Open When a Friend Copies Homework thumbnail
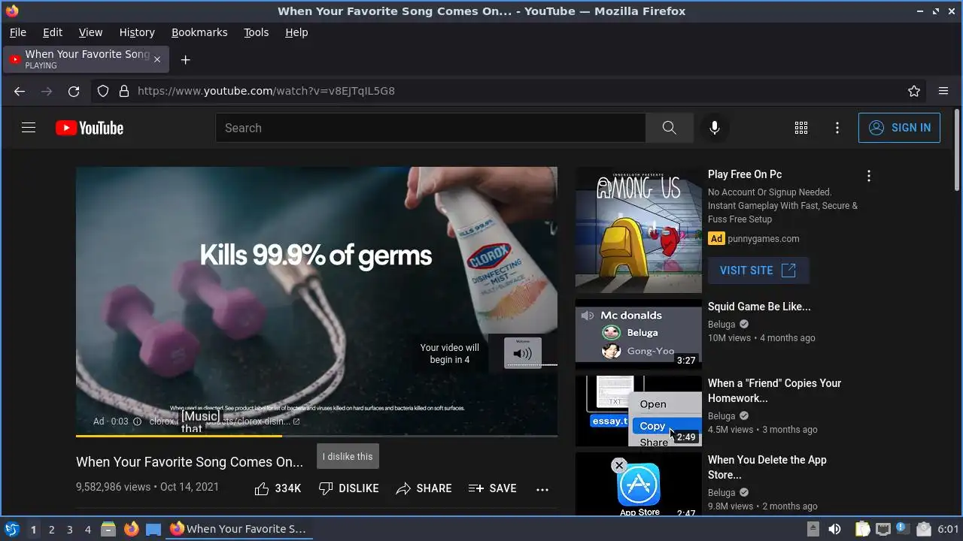This screenshot has height=541, width=963. pos(639,411)
